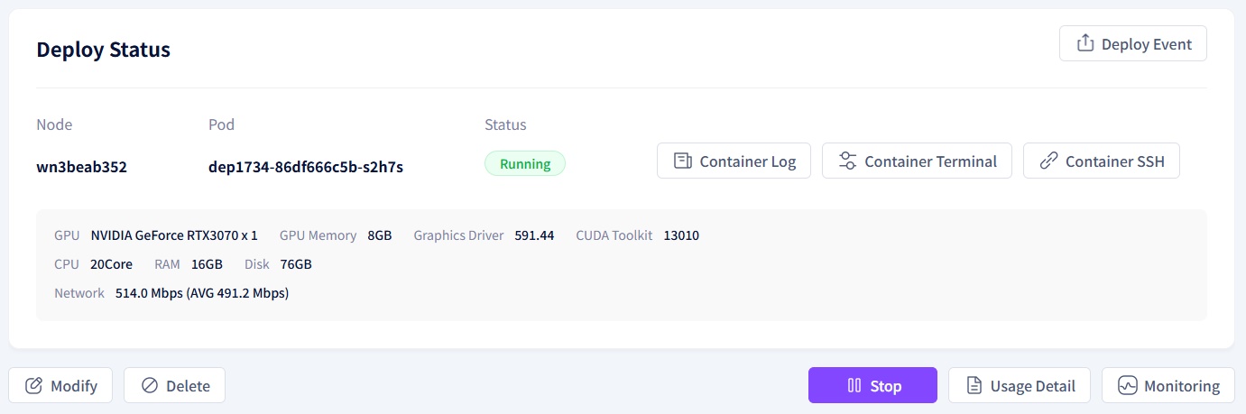Click the Monitoring chart icon
Image resolution: width=1246 pixels, height=414 pixels.
coord(1128,386)
